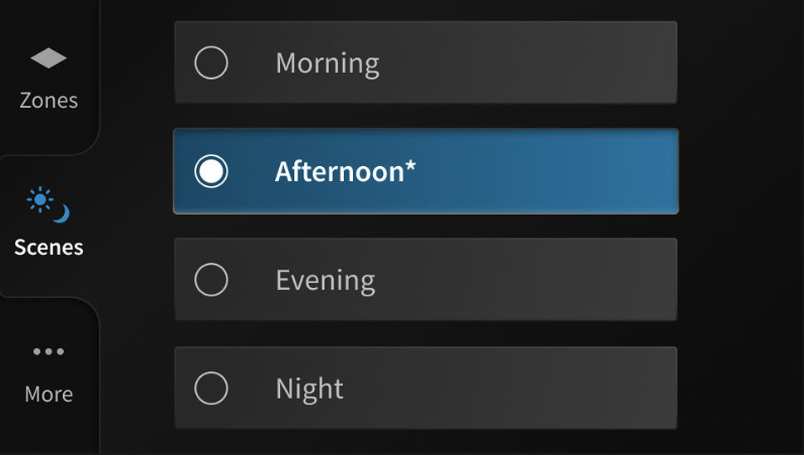
Task: Click empty space in the Evening row
Action: click(x=540, y=280)
